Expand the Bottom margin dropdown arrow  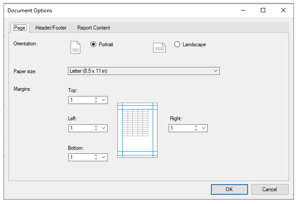(x=104, y=157)
